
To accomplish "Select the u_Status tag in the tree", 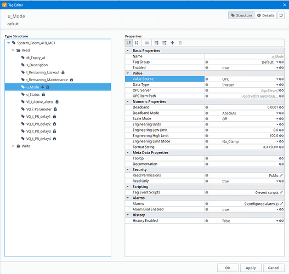I will pyautogui.click(x=33, y=94).
